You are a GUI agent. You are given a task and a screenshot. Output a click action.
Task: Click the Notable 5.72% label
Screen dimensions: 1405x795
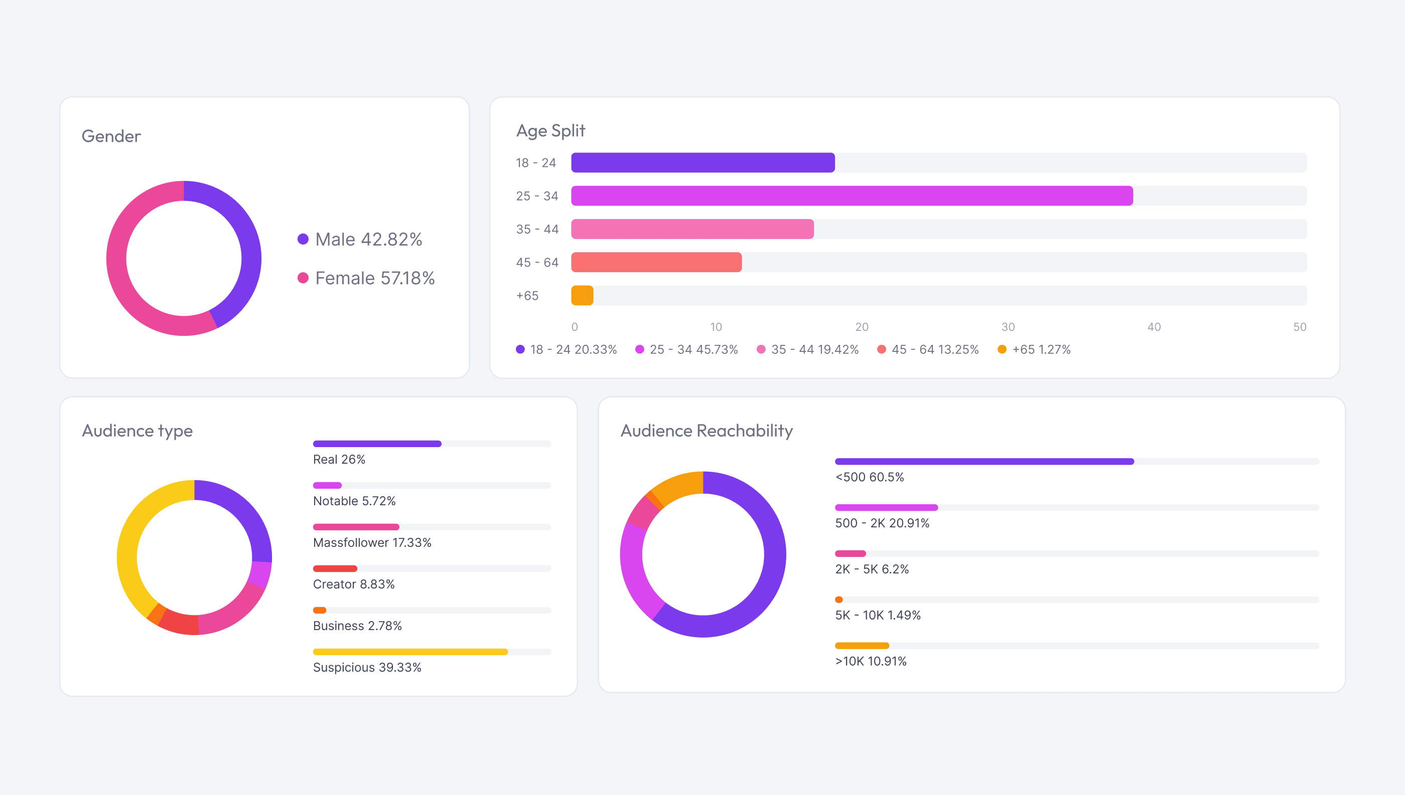point(354,501)
